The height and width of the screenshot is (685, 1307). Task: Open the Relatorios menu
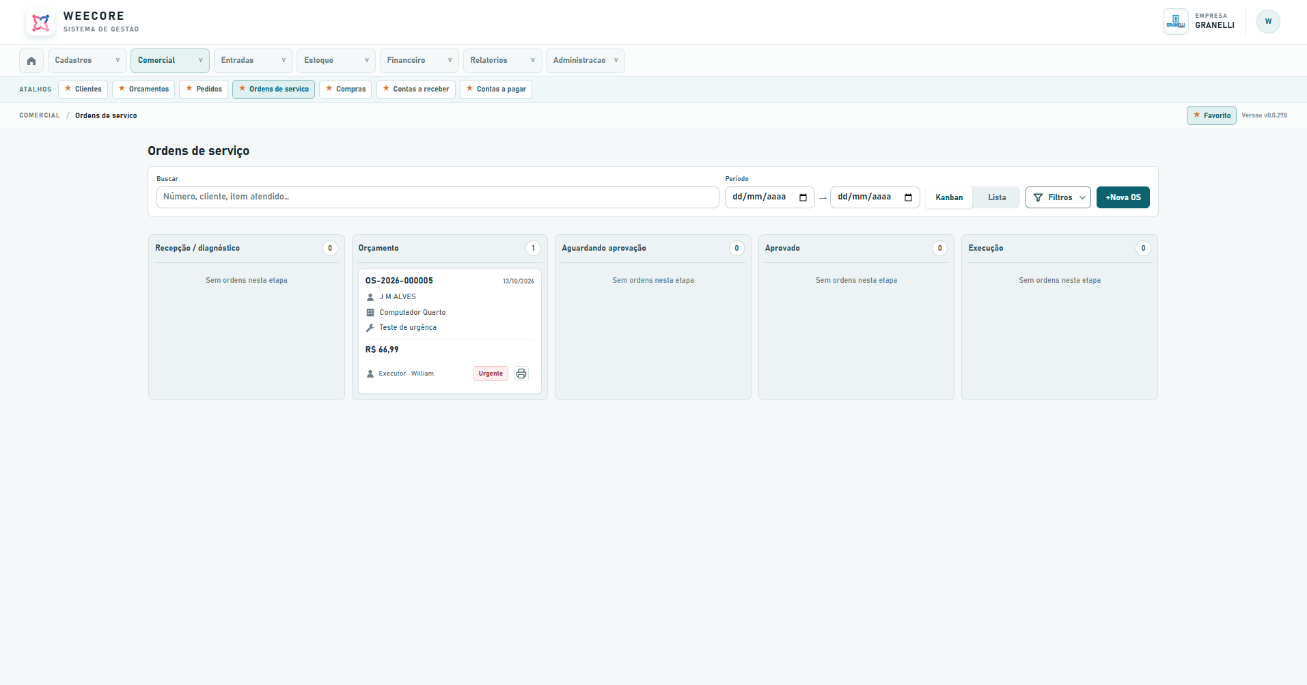coord(502,61)
